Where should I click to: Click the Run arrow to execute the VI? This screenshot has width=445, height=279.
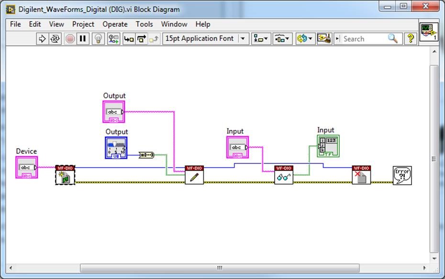tap(42, 39)
